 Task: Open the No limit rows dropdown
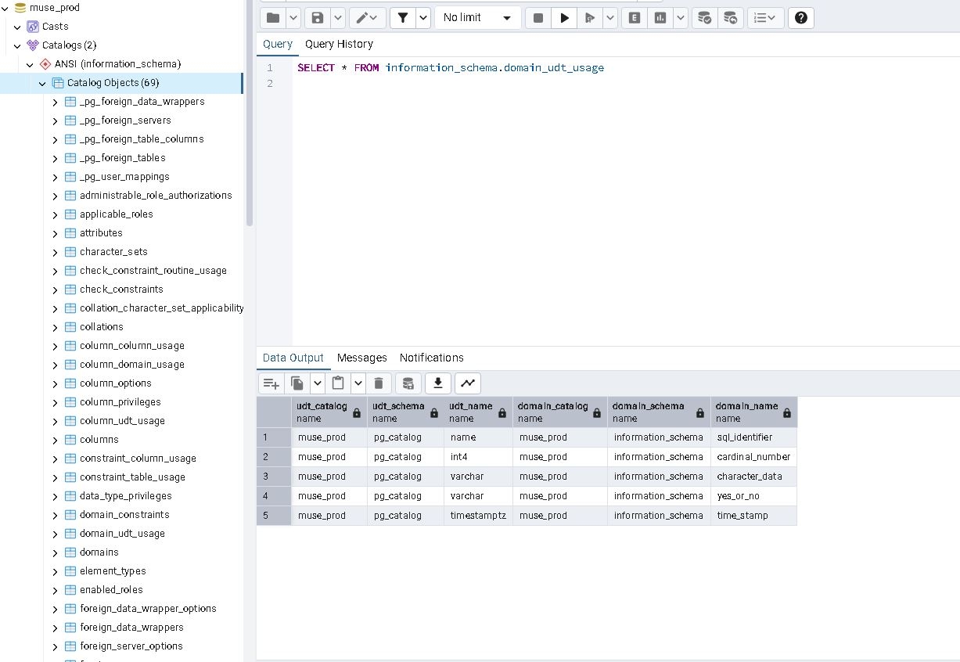click(476, 18)
